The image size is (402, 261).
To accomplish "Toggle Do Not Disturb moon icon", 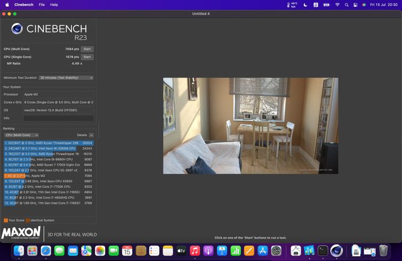I will [306, 5].
